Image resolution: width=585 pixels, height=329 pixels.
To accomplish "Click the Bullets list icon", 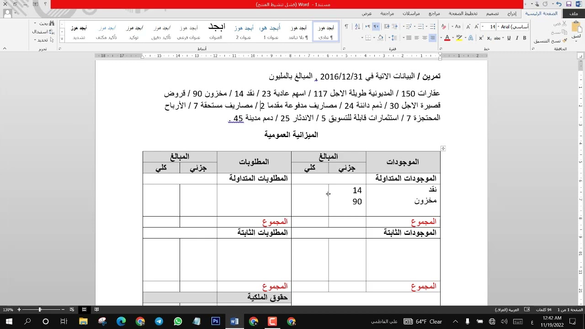I will [x=432, y=27].
